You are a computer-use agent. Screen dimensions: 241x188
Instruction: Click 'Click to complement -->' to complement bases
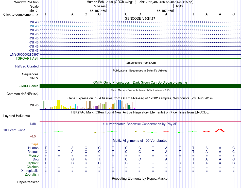21,15
